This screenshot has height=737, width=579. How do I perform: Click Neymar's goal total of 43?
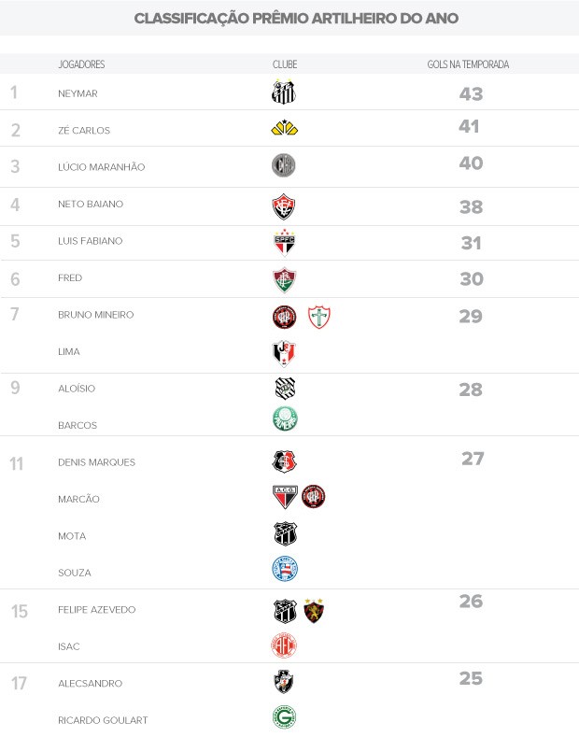click(471, 94)
